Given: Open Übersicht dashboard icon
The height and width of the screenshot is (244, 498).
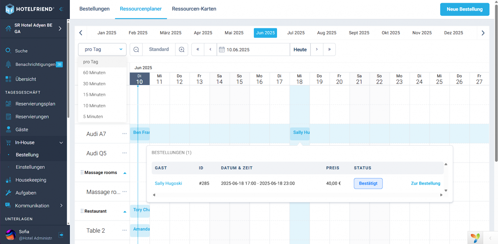Looking at the screenshot, I should [x=8, y=79].
